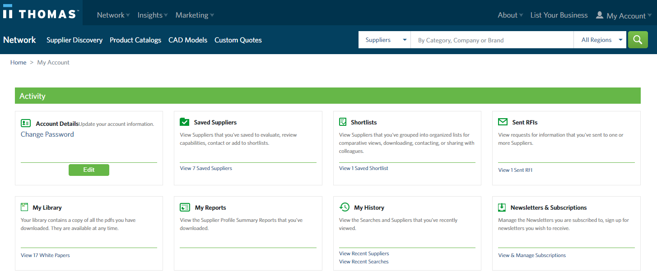The image size is (657, 276).
Task: Open View 7 Saved Suppliers link
Action: 206,168
